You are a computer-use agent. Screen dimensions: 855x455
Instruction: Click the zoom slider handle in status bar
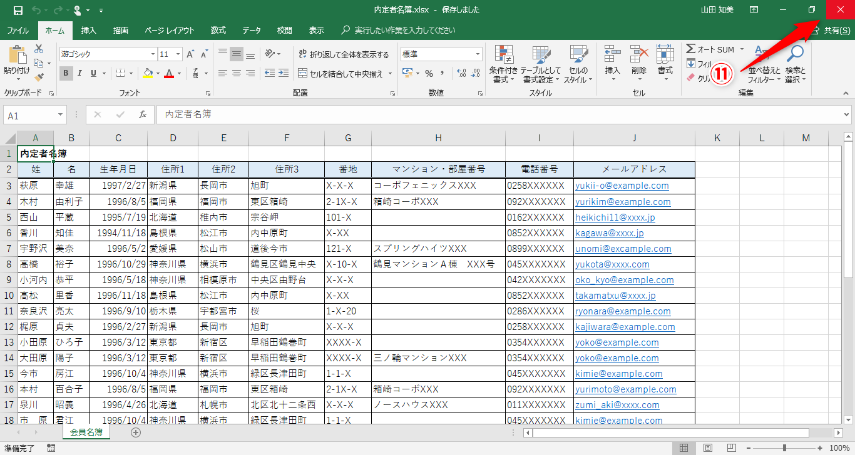[784, 448]
